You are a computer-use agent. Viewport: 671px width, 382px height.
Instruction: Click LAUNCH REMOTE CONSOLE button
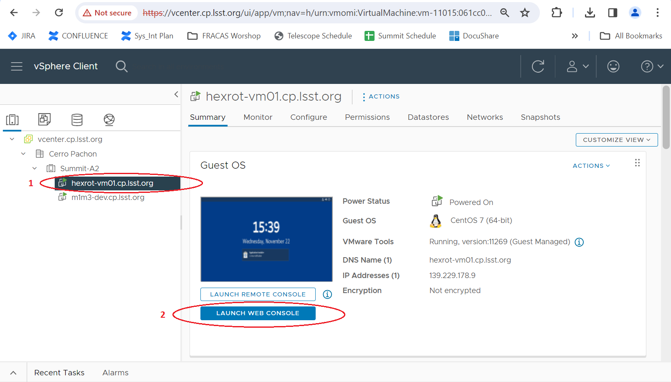pyautogui.click(x=258, y=294)
